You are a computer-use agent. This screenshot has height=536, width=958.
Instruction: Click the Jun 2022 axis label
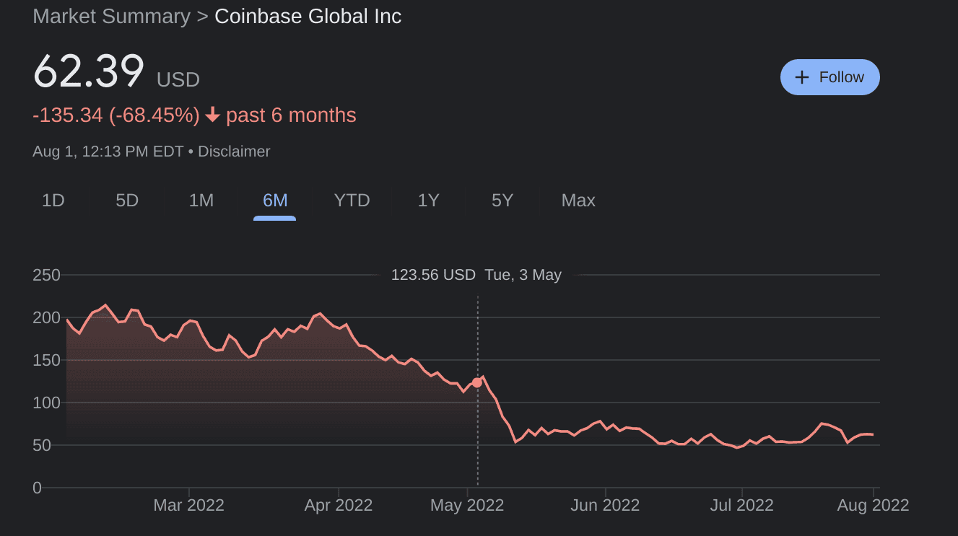click(x=605, y=505)
